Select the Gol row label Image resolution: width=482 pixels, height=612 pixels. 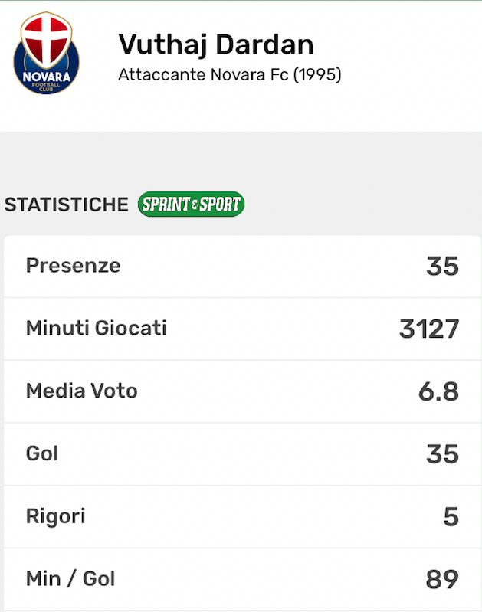point(42,453)
